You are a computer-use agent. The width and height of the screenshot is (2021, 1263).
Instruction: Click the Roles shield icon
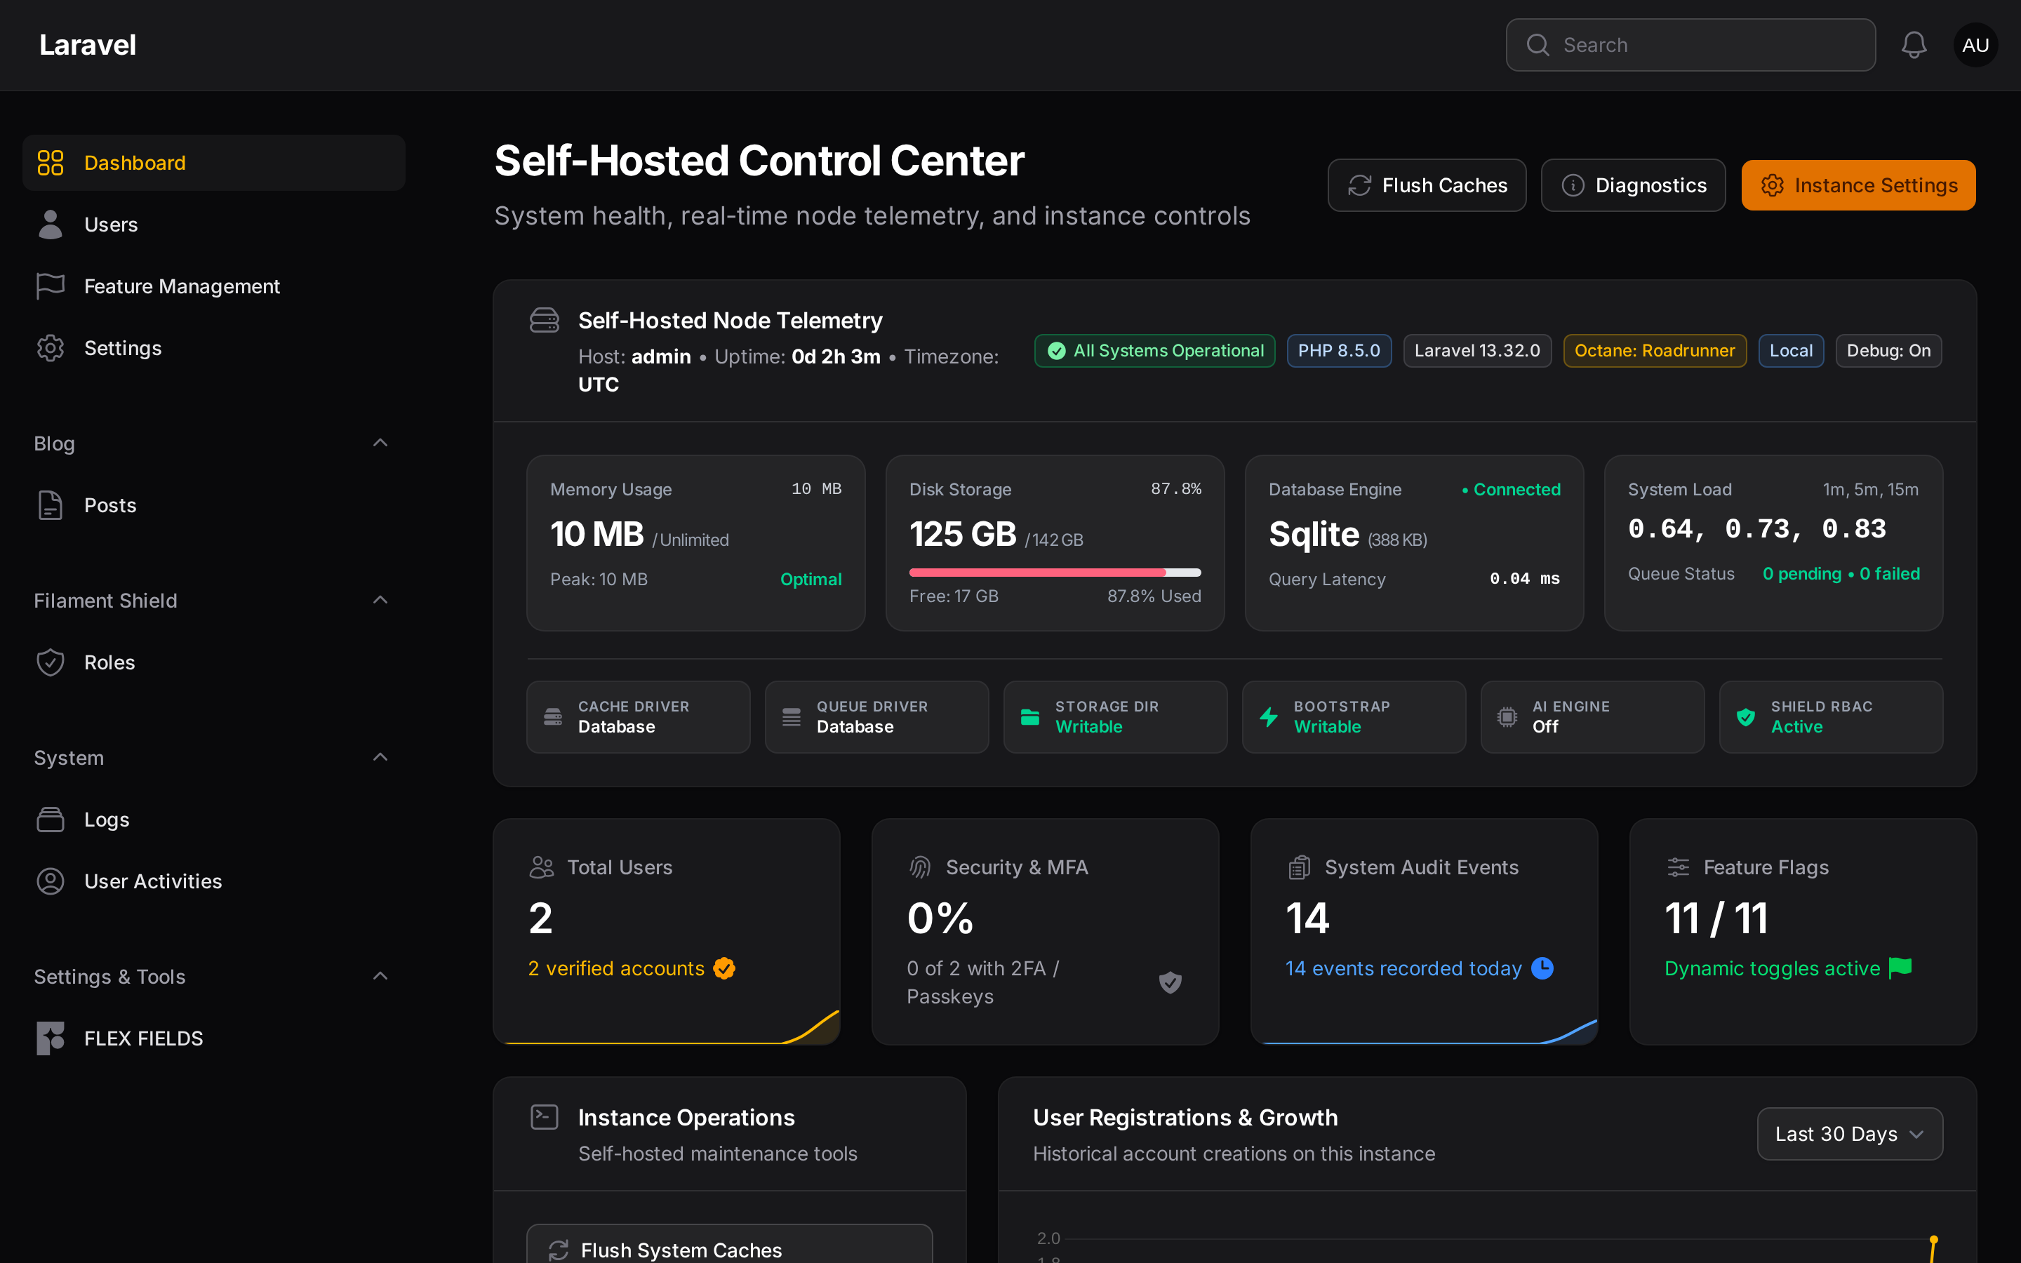coord(50,662)
